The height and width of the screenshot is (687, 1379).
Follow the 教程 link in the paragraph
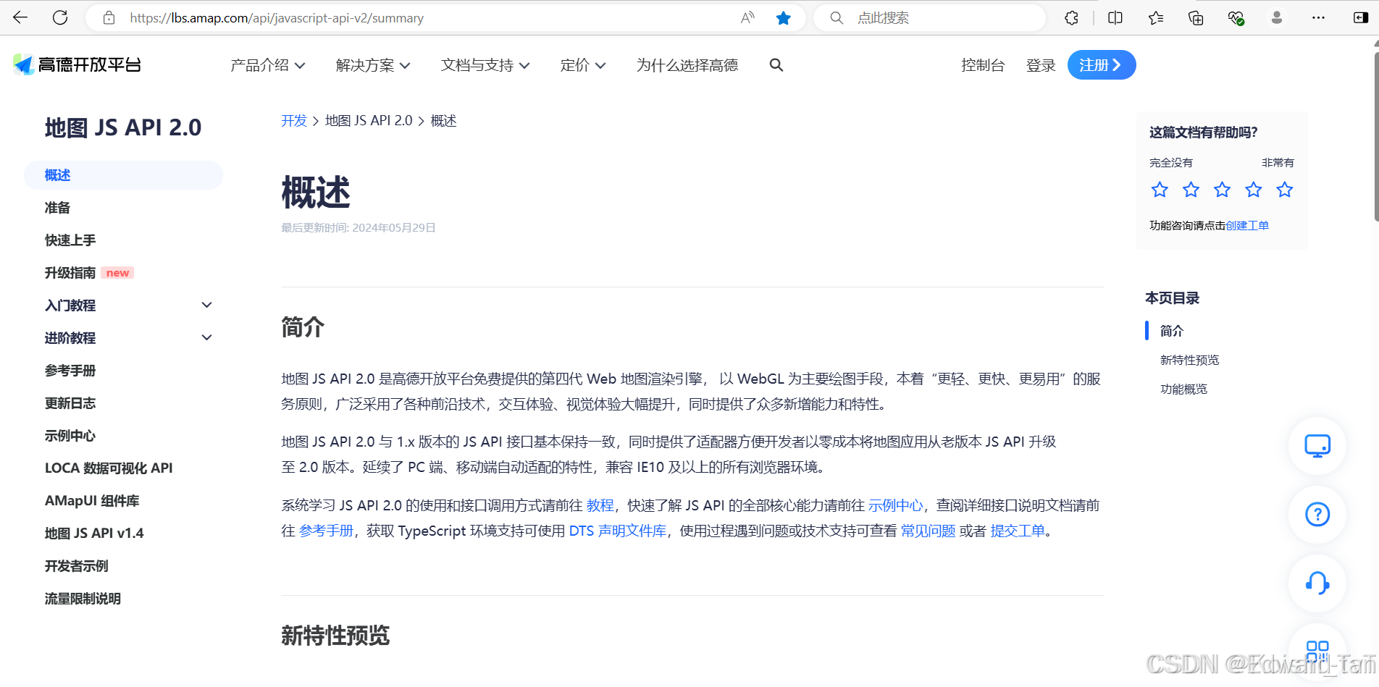tap(600, 505)
